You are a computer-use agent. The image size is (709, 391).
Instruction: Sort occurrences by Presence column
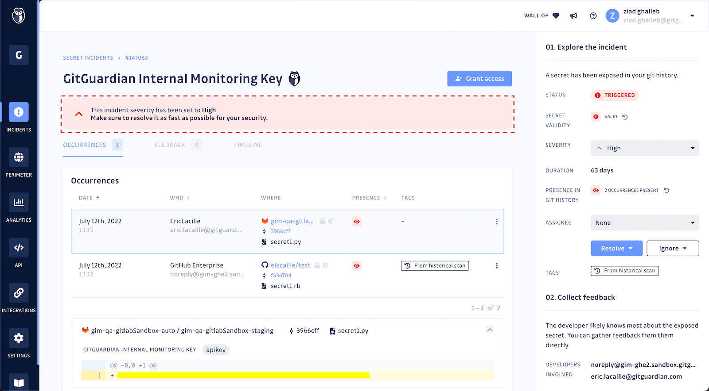[370, 198]
